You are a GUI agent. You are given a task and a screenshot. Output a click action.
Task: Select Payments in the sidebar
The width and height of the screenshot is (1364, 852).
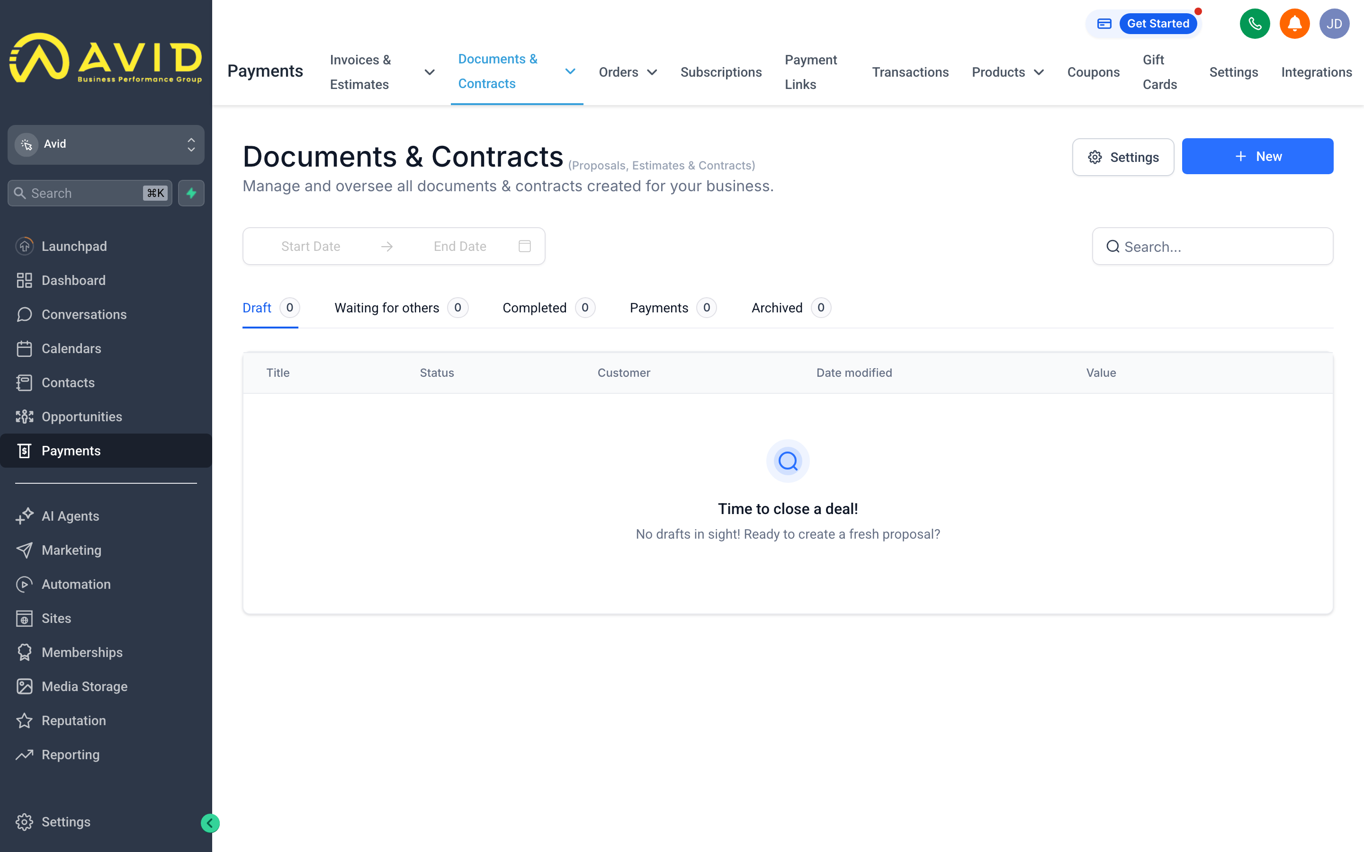click(106, 451)
